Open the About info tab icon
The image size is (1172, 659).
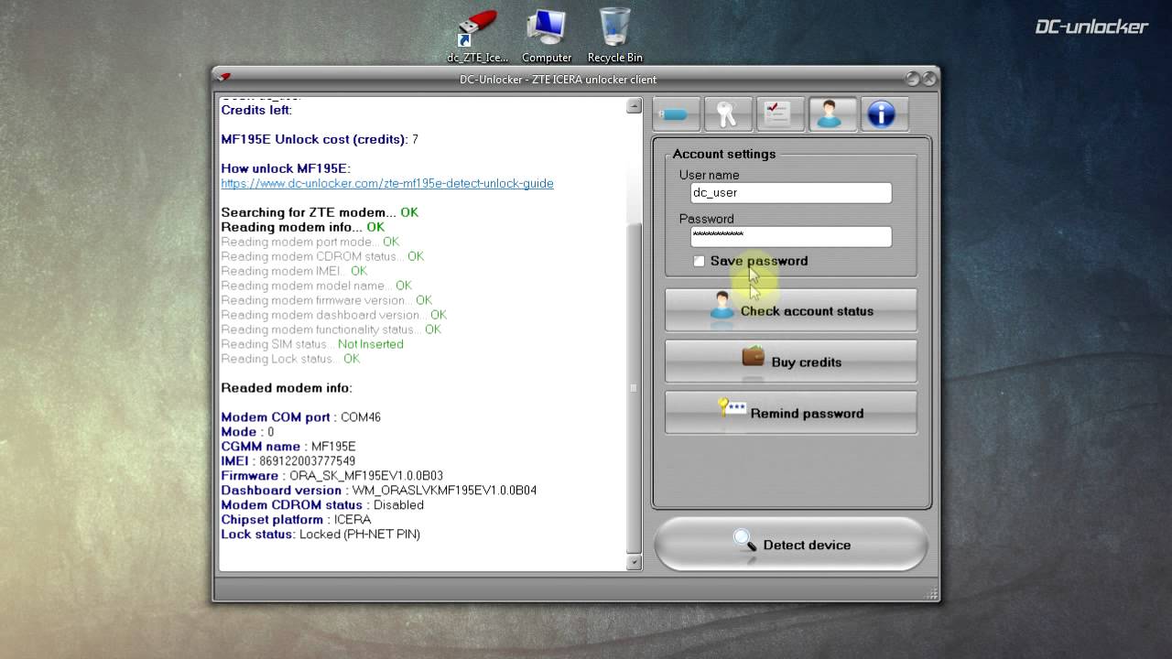[883, 114]
